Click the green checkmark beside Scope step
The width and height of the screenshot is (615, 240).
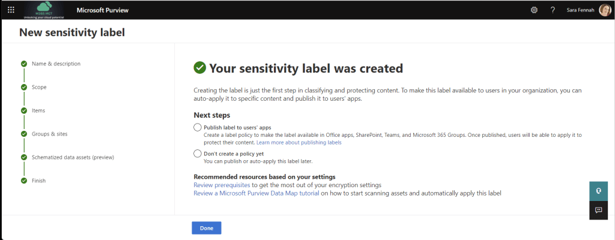(24, 87)
